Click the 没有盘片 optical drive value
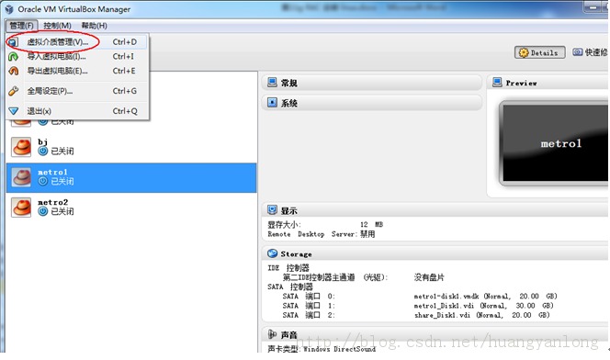The height and width of the screenshot is (360, 610). (429, 277)
